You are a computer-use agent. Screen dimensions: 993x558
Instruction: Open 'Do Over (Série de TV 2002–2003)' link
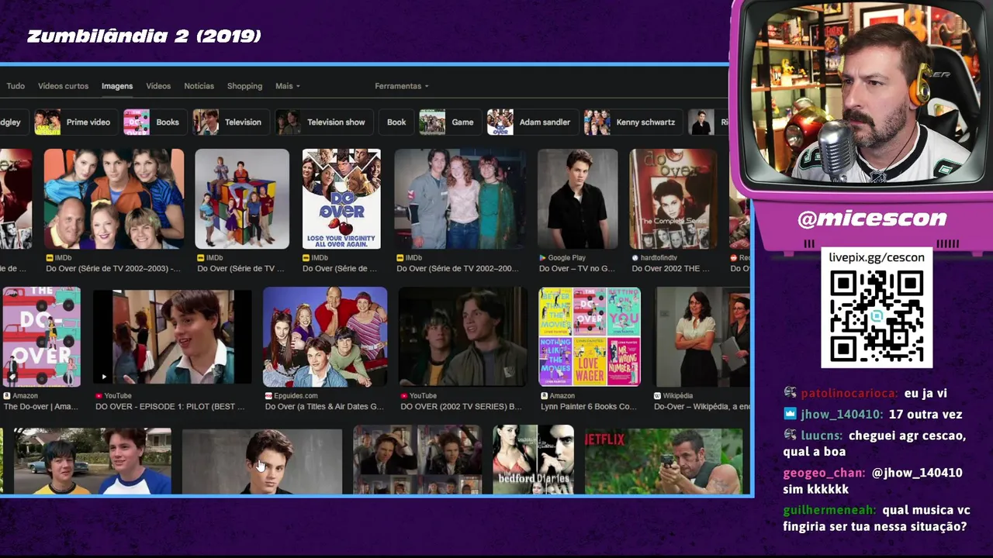coord(113,269)
